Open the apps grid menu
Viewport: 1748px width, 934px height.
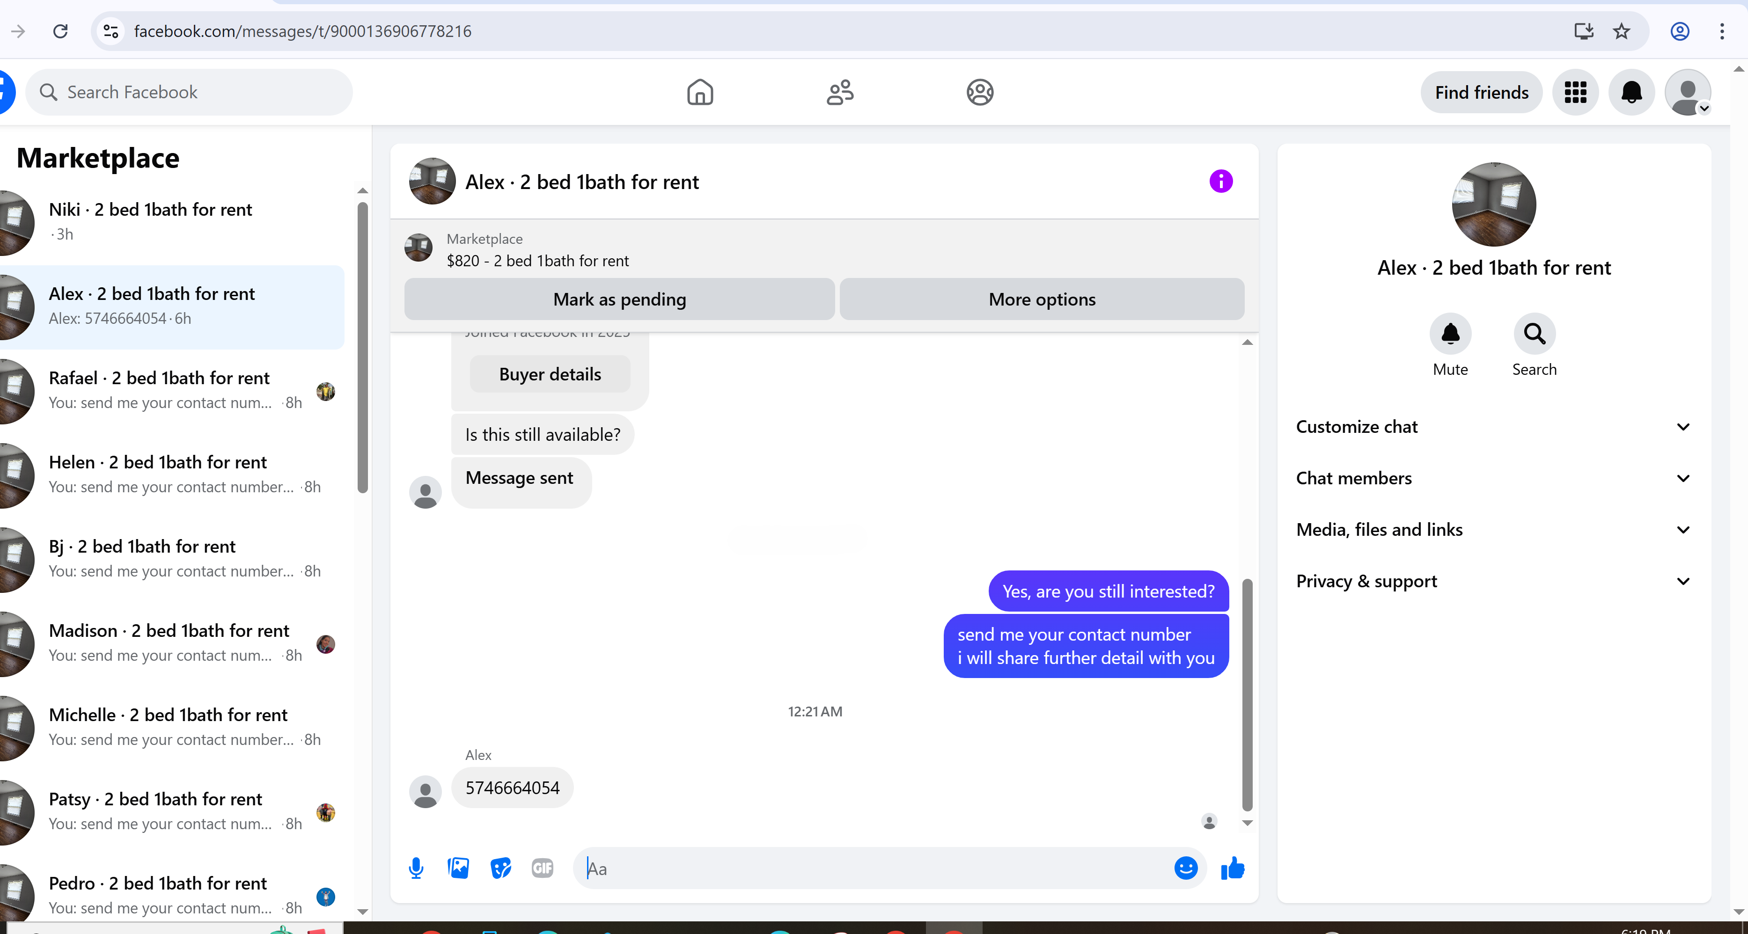pos(1575,92)
